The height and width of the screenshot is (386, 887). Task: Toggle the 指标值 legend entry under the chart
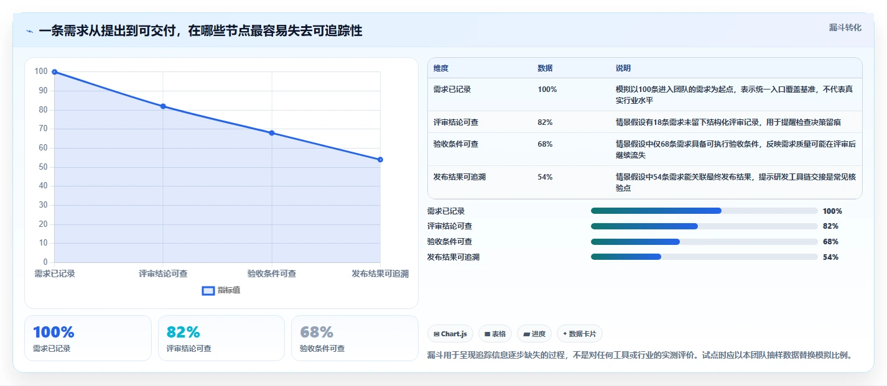(221, 290)
